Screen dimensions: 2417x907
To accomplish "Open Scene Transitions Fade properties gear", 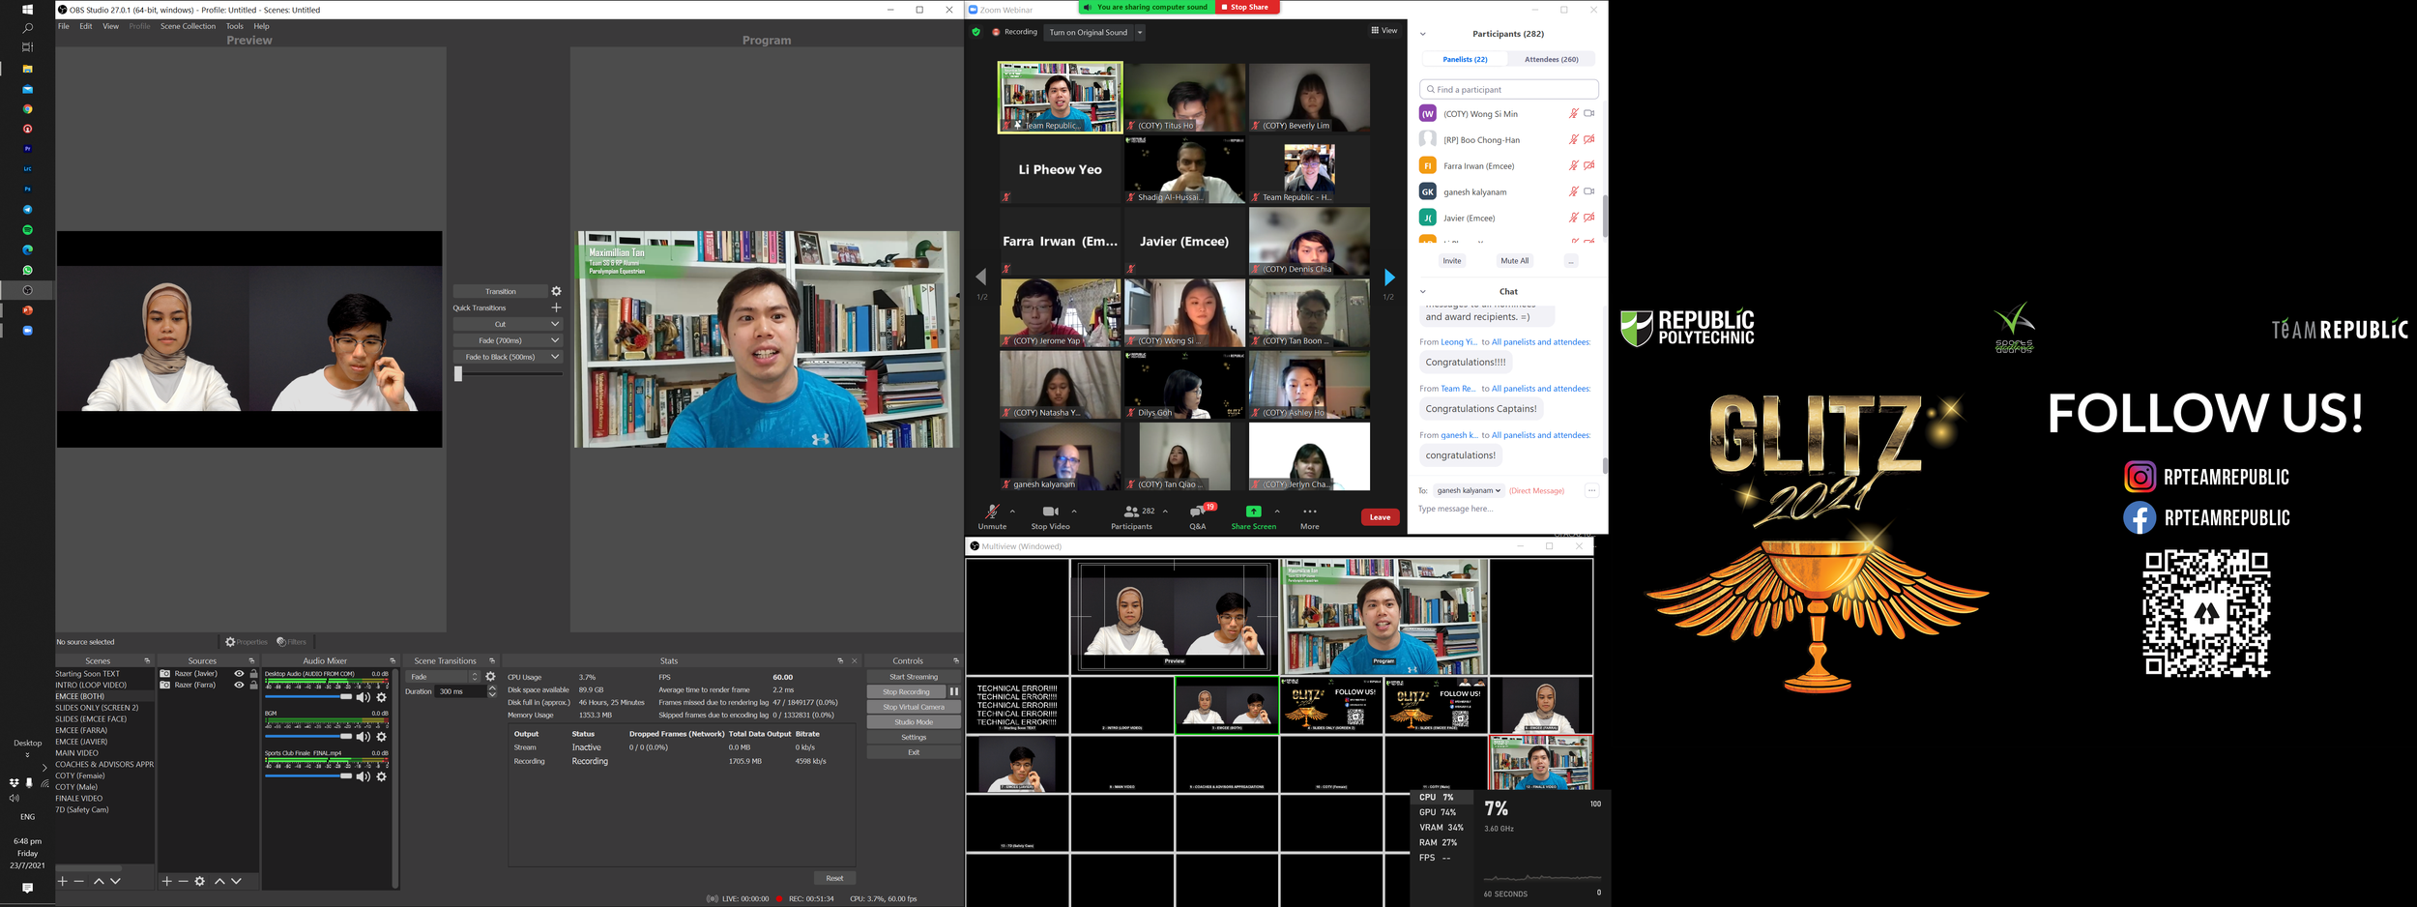I will (490, 677).
